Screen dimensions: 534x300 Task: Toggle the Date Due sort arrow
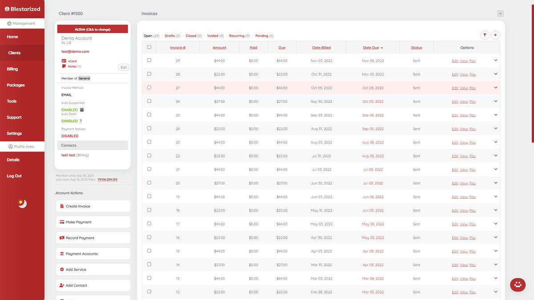coord(382,48)
